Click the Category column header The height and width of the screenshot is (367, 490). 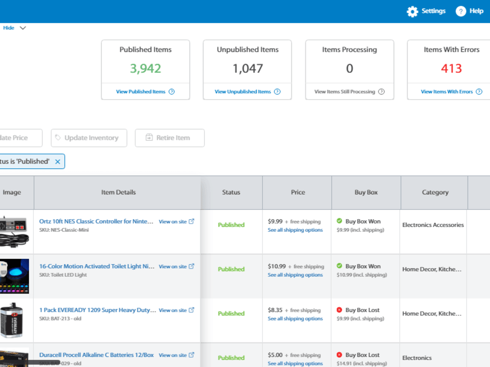(x=435, y=192)
